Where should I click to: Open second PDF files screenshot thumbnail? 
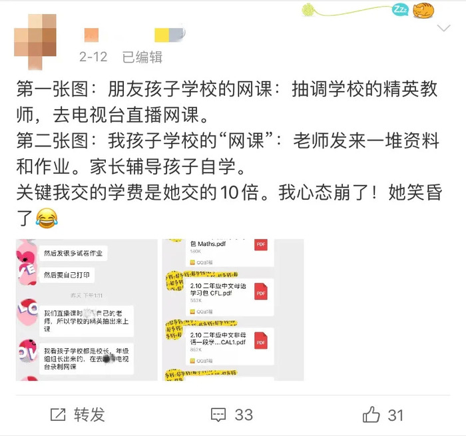point(233,310)
